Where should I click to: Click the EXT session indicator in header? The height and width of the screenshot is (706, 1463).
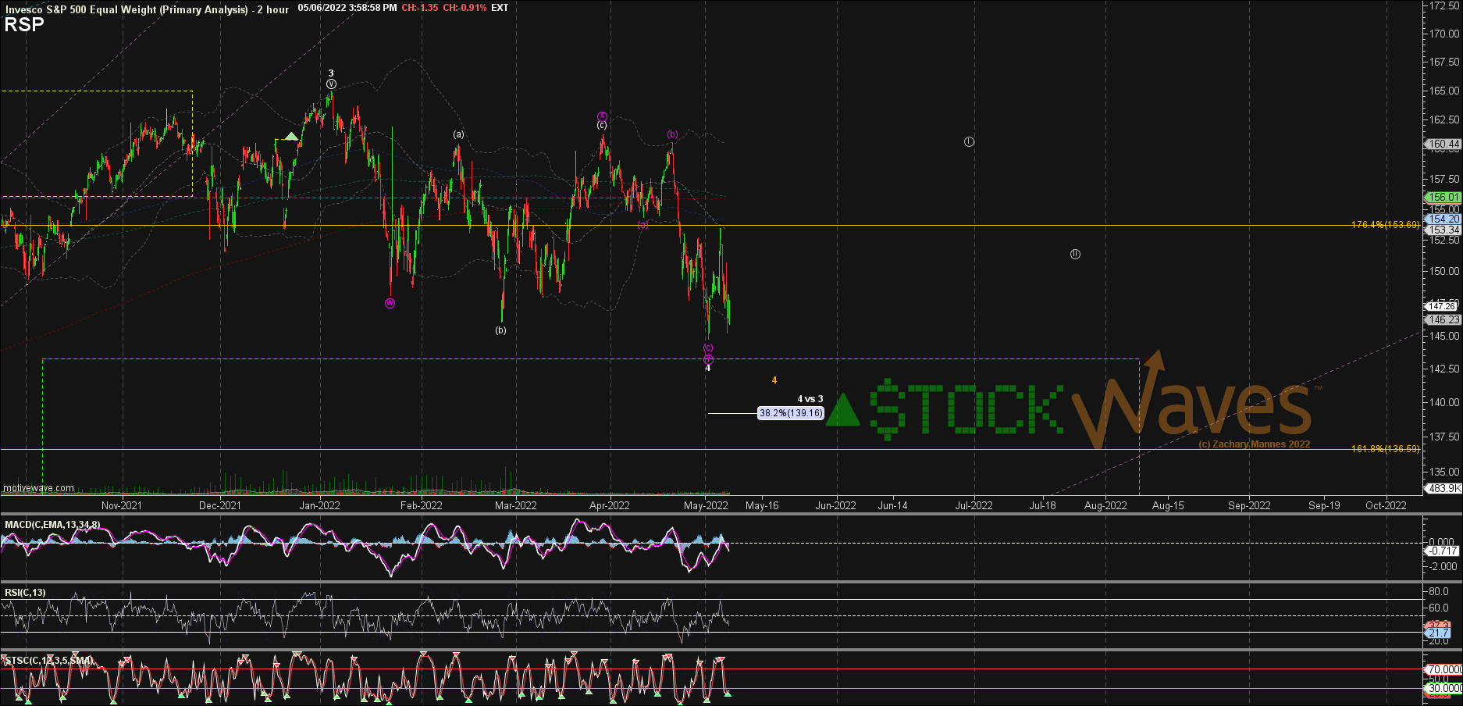tap(500, 8)
